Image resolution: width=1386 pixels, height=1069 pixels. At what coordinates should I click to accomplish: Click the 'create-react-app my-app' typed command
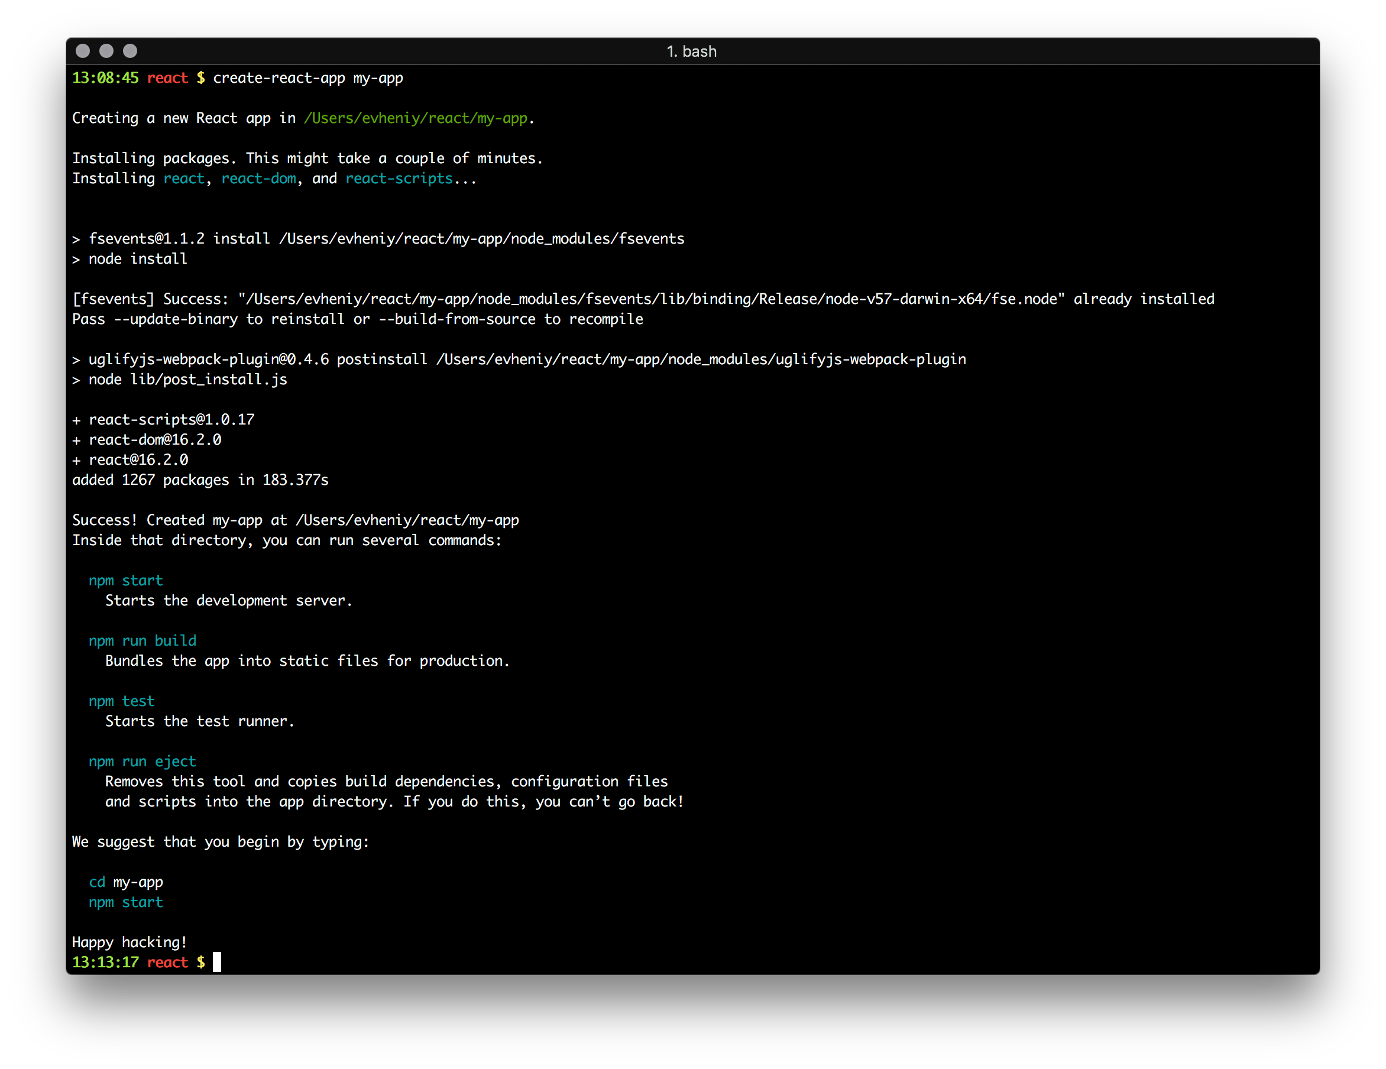(x=308, y=78)
